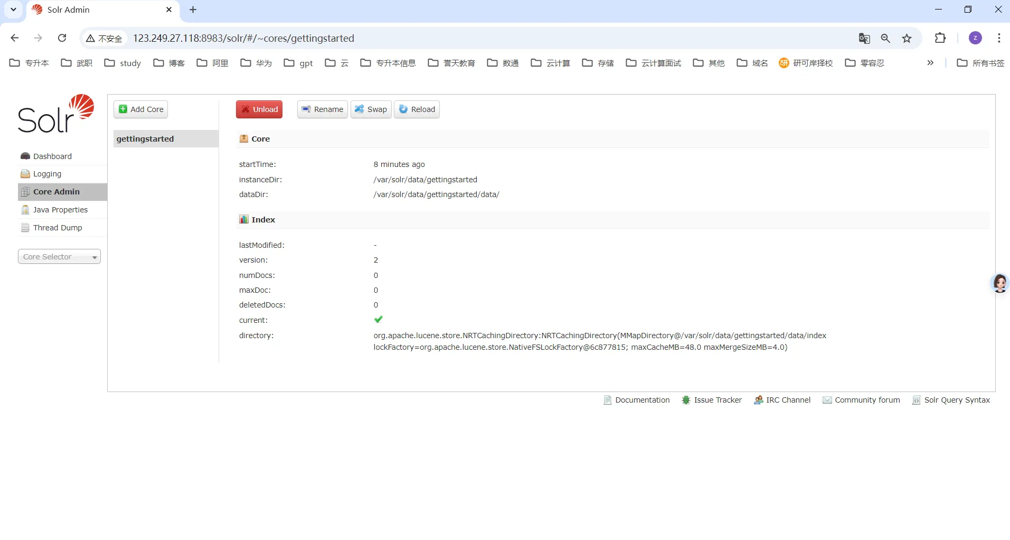Close the Solr Admin tab

point(169,10)
